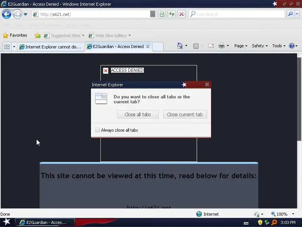Open the recent pages dropdown arrow

coord(25,14)
